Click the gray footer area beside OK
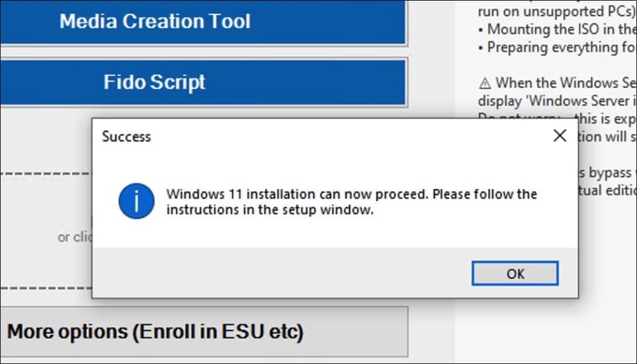 click(280, 273)
